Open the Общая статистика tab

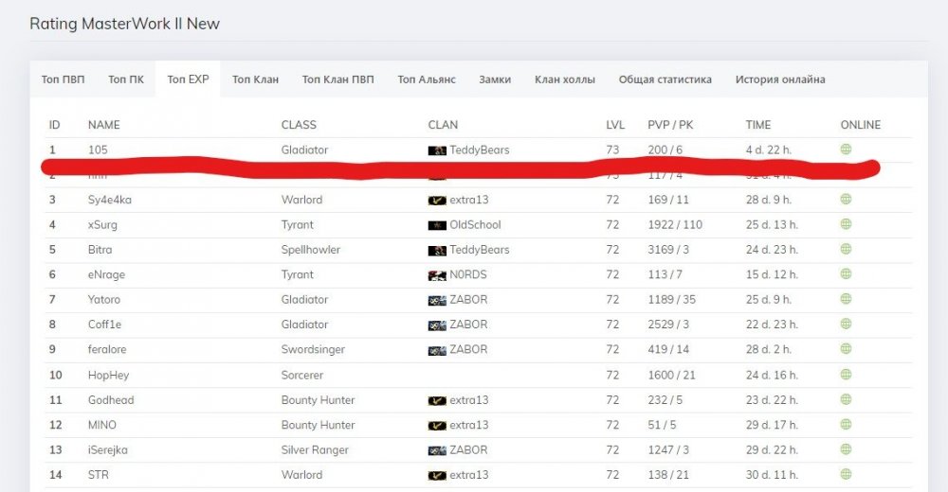665,79
